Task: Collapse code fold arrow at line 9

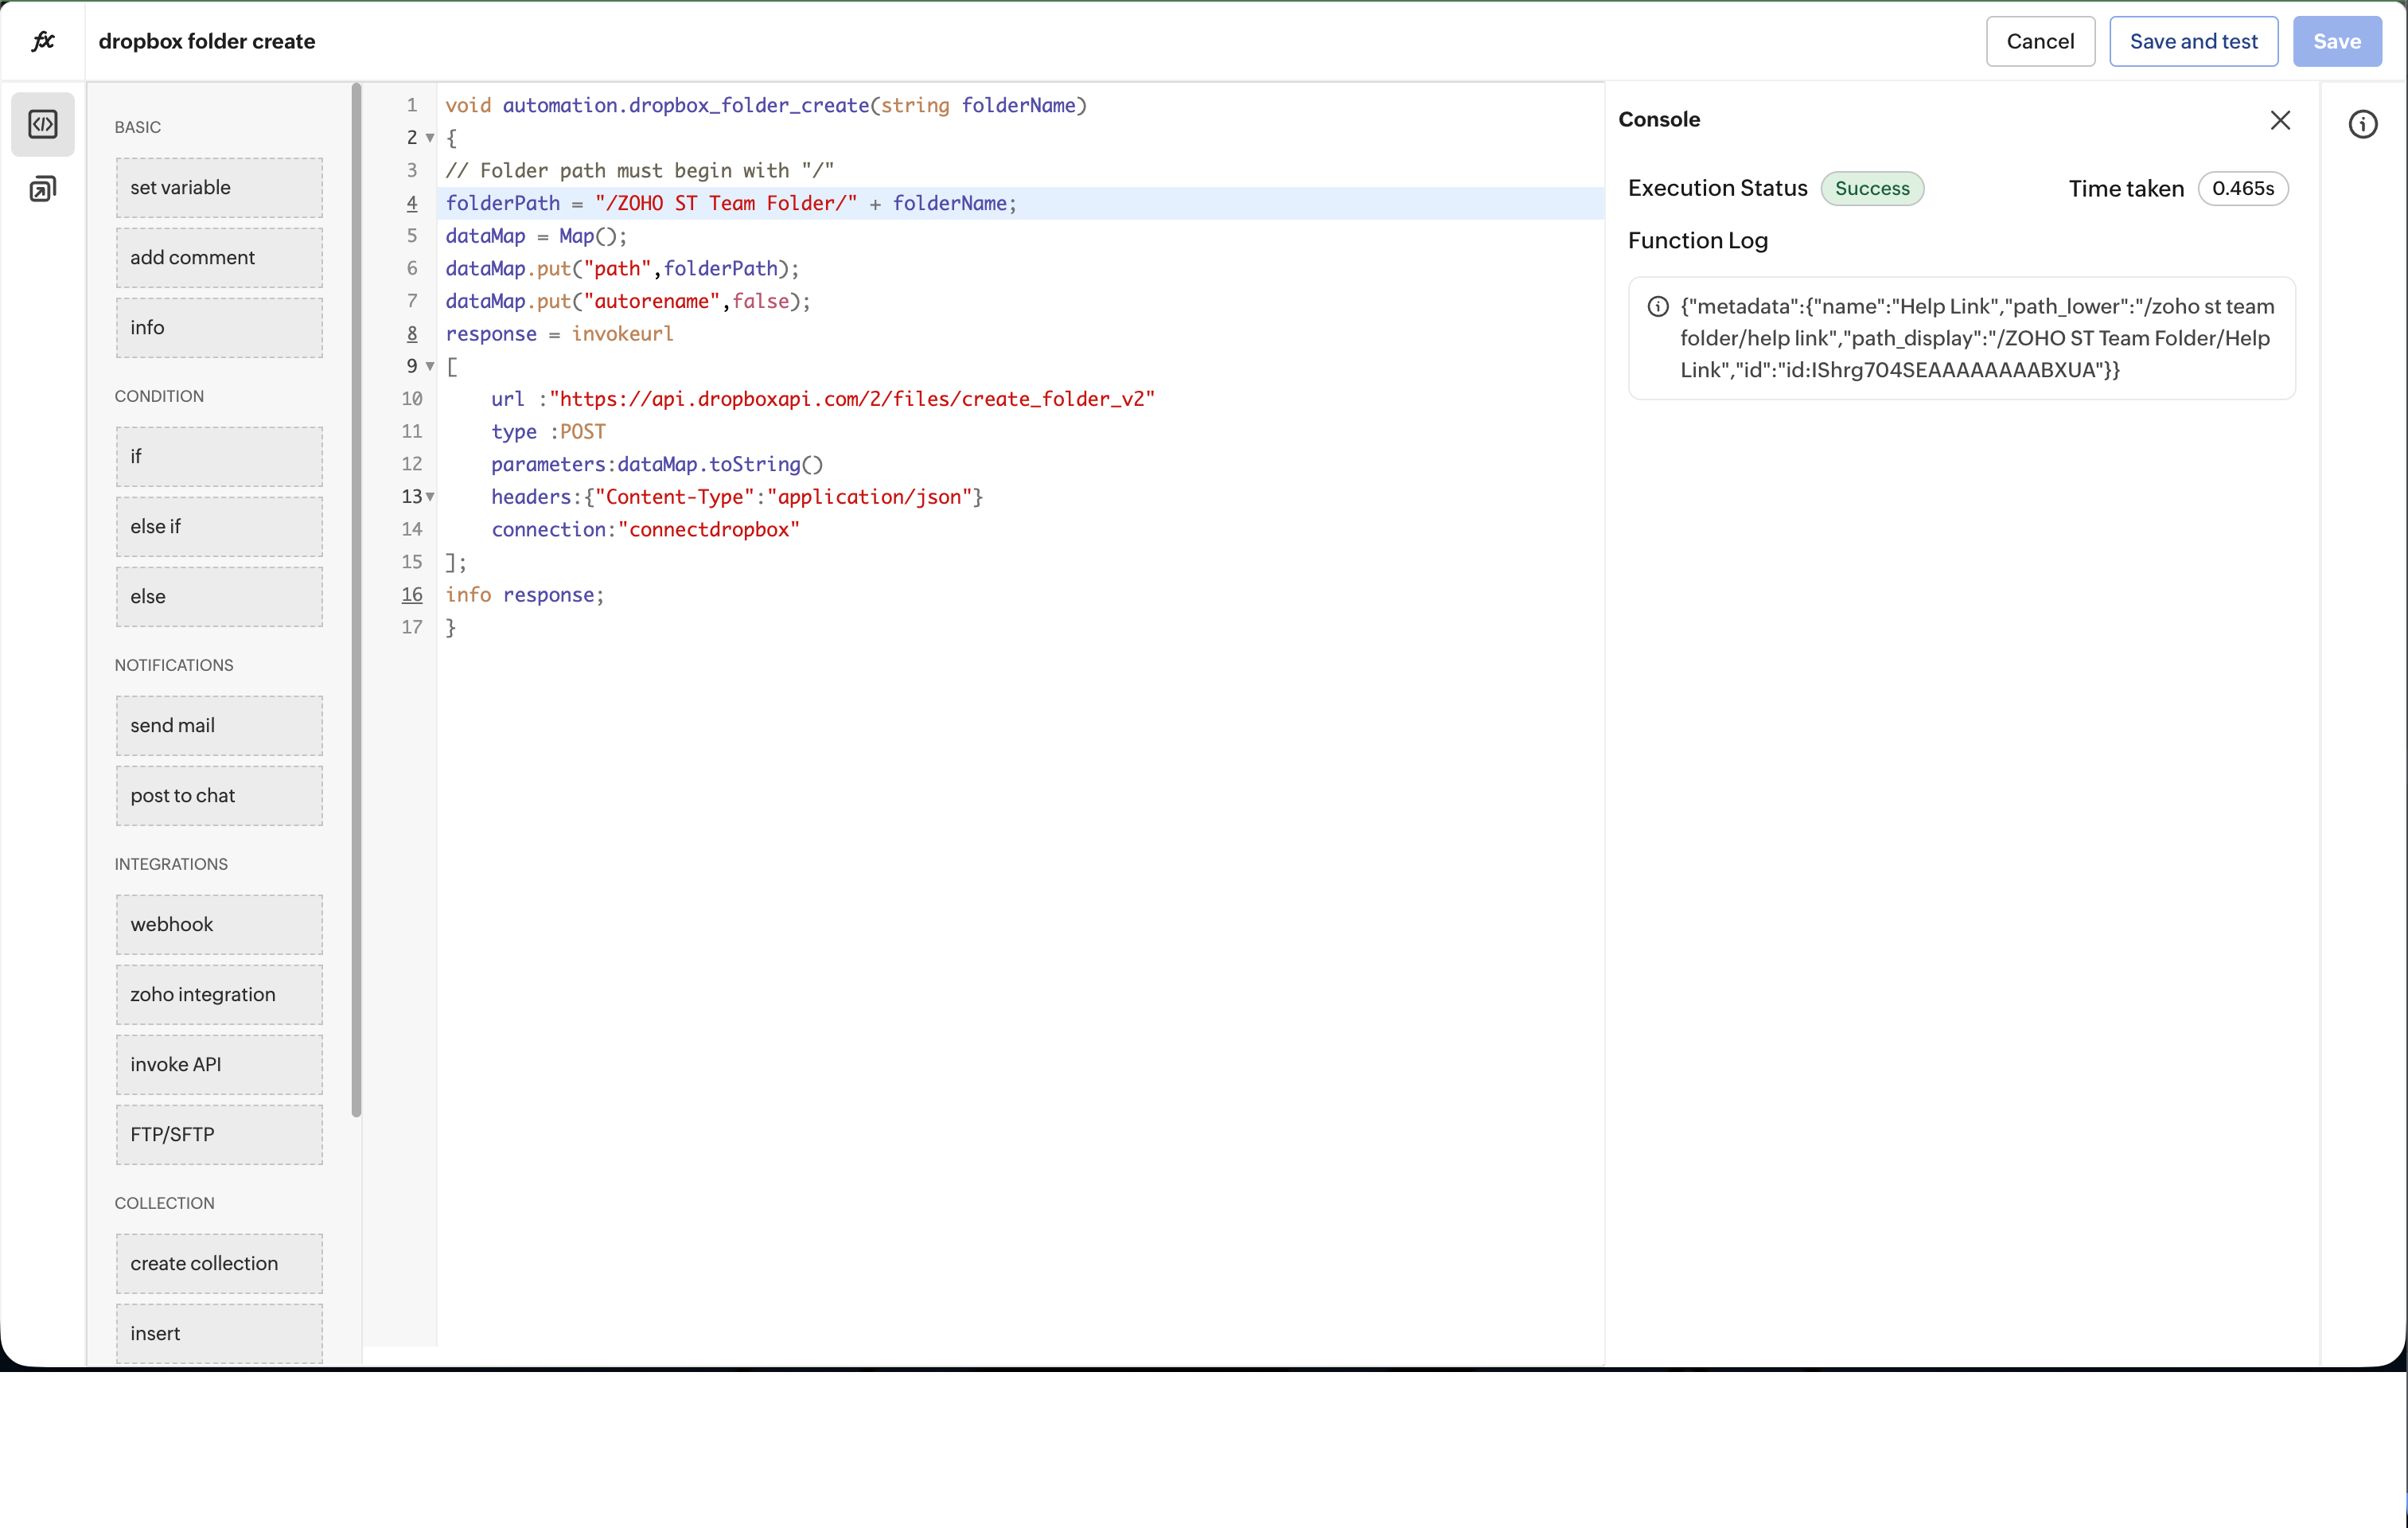Action: click(x=430, y=366)
